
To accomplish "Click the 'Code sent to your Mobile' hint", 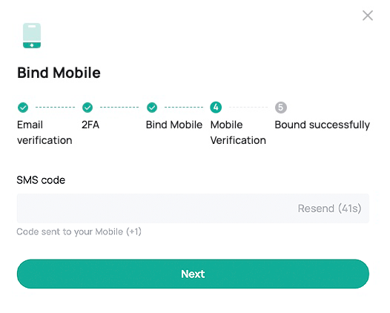I will coord(79,232).
